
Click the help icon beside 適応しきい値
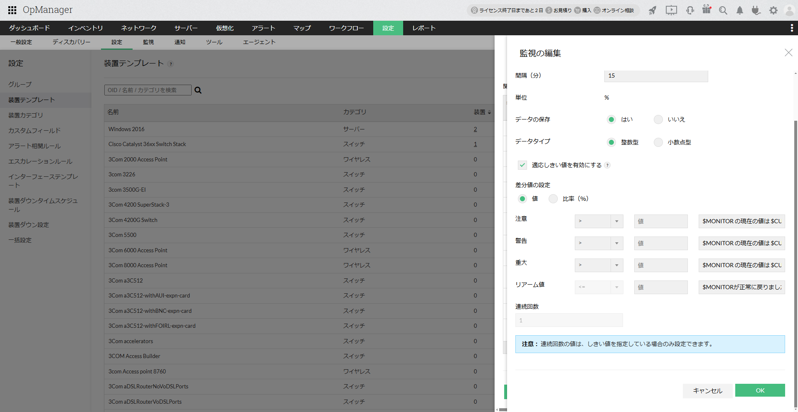point(607,165)
